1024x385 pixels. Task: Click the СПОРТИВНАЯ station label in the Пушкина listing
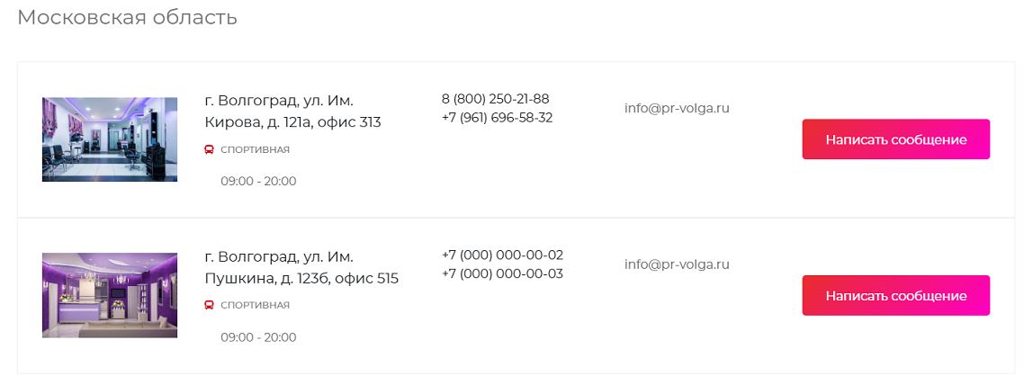(256, 305)
